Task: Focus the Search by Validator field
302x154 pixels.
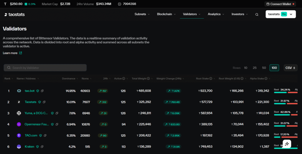Action: coord(45,68)
